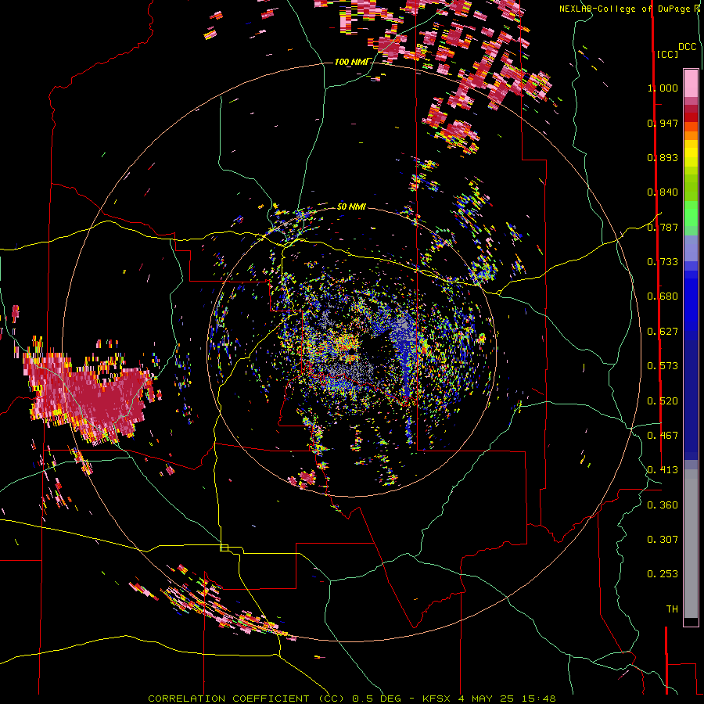Select the 0.840 legend value
Image resolution: width=704 pixels, height=704 pixels.
click(x=663, y=192)
